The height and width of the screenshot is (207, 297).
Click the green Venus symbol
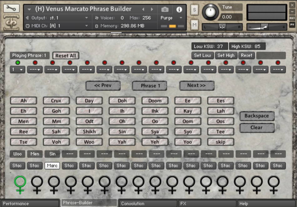click(x=20, y=184)
